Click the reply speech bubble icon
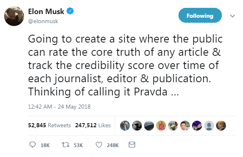 click(33, 145)
